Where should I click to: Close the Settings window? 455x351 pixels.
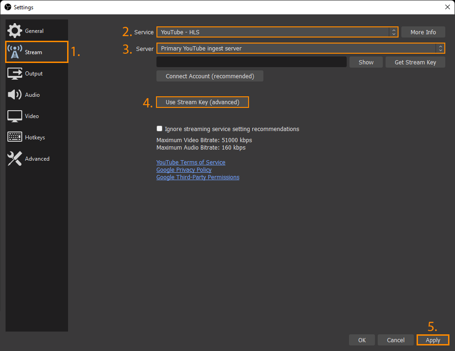tap(448, 7)
